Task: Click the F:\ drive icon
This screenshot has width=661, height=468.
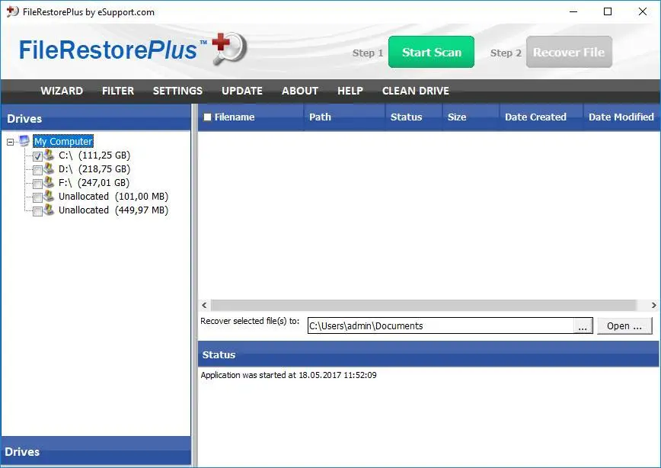Action: [x=49, y=182]
